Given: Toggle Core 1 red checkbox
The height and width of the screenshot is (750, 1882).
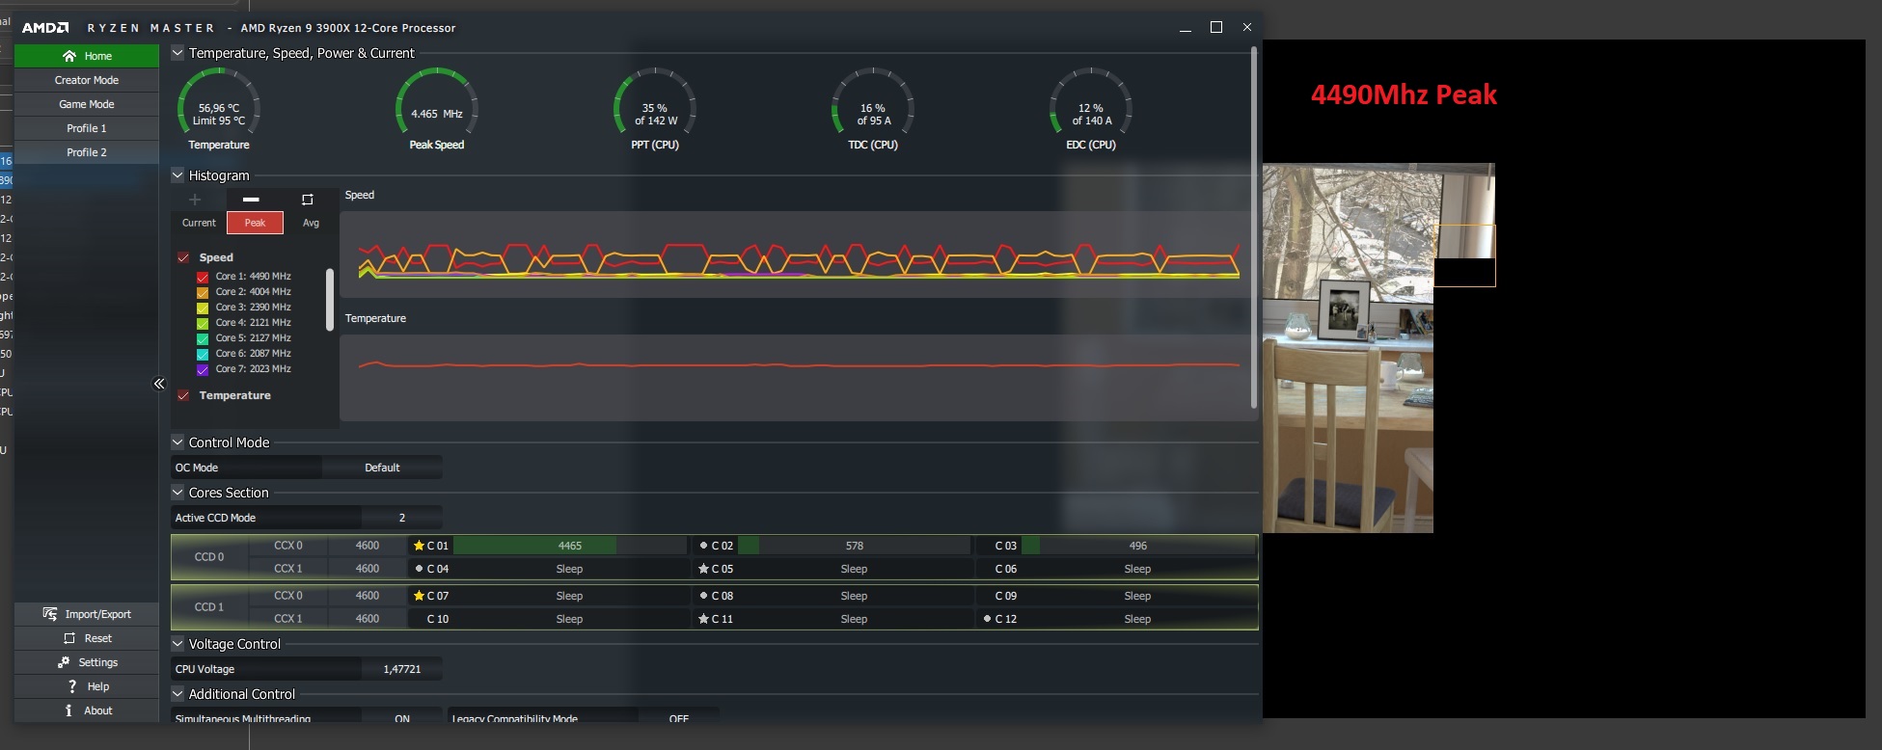Looking at the screenshot, I should 203,277.
